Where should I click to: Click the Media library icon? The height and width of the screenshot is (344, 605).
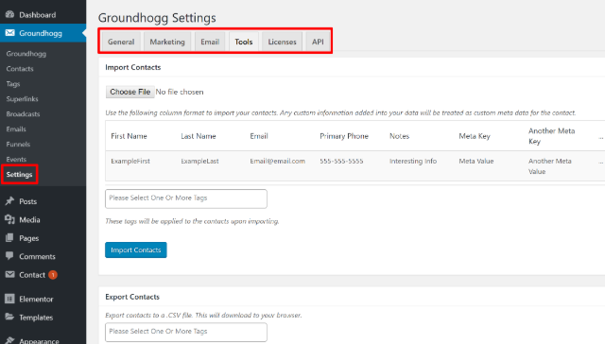point(9,219)
